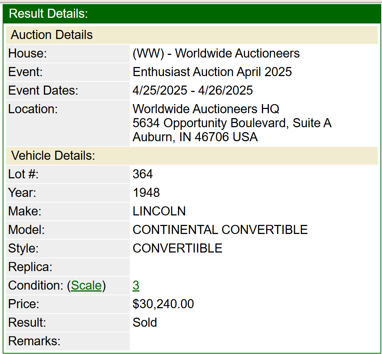The image size is (382, 354).
Task: Click the Sold result value
Action: [x=145, y=323]
